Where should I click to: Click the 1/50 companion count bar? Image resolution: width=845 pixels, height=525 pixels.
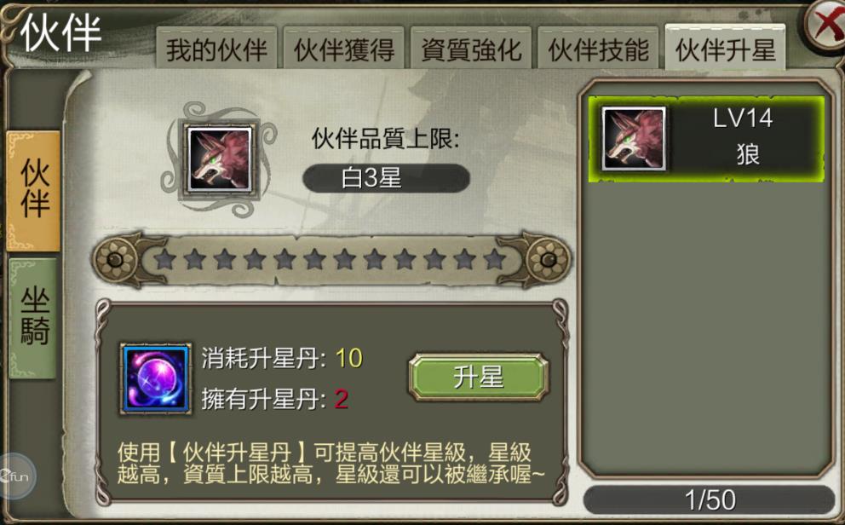coord(710,499)
